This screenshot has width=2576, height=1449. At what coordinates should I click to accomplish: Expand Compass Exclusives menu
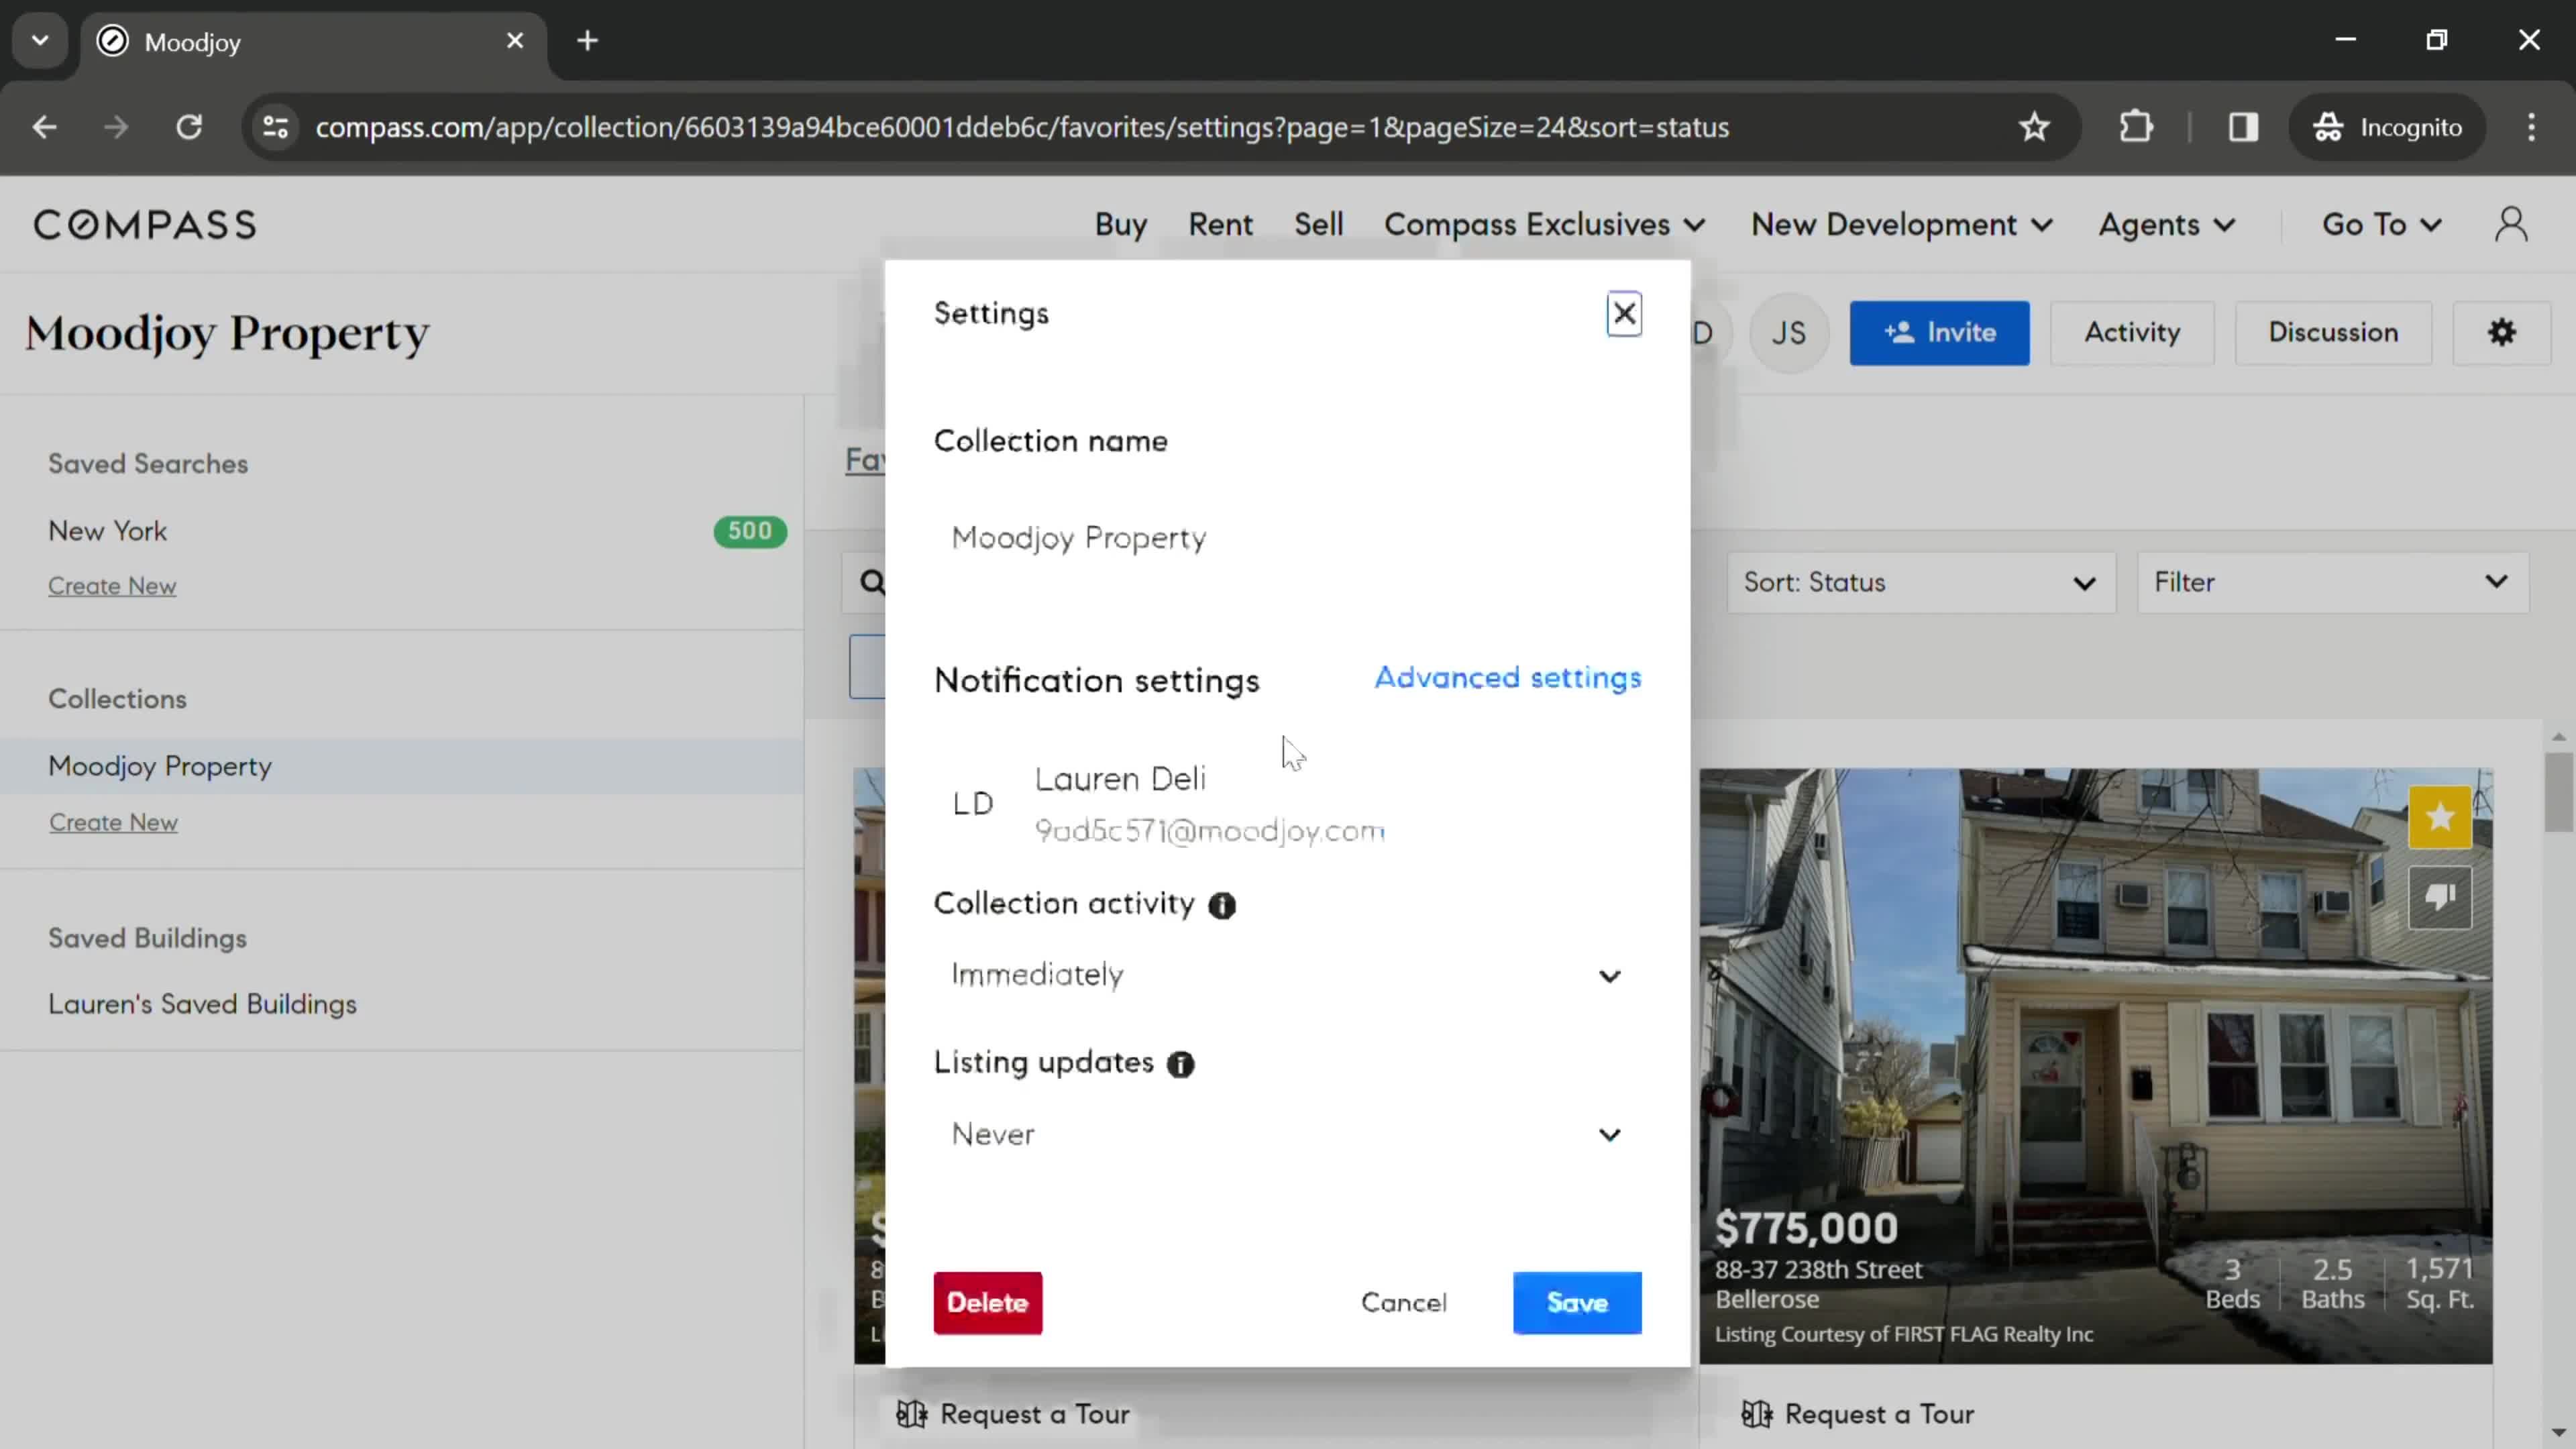pyautogui.click(x=1544, y=225)
